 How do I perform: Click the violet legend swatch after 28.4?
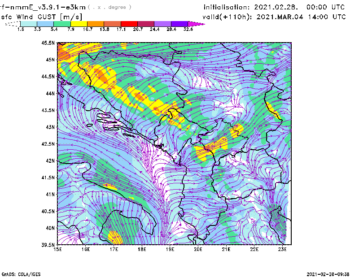pos(179,24)
